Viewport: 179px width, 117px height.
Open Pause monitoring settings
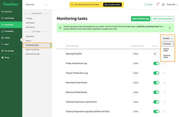tap(32, 49)
